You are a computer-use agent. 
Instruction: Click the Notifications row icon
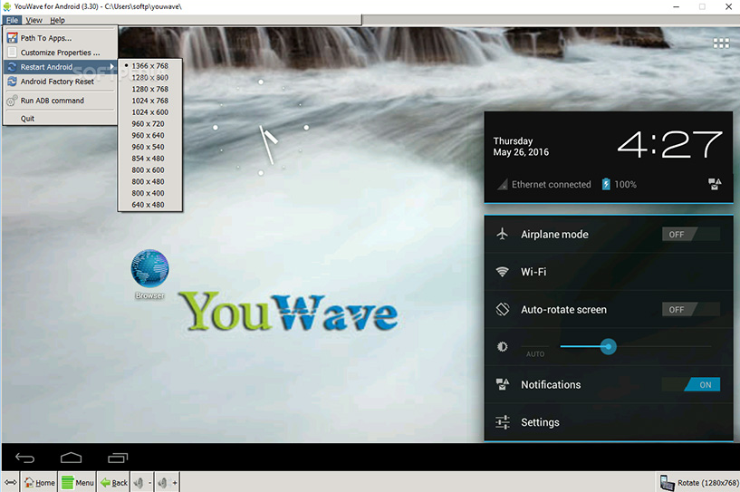502,384
